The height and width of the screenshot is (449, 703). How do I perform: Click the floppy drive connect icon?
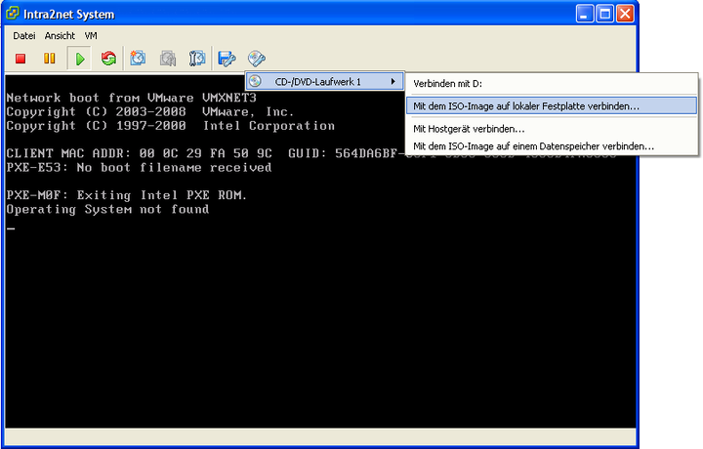point(227,59)
